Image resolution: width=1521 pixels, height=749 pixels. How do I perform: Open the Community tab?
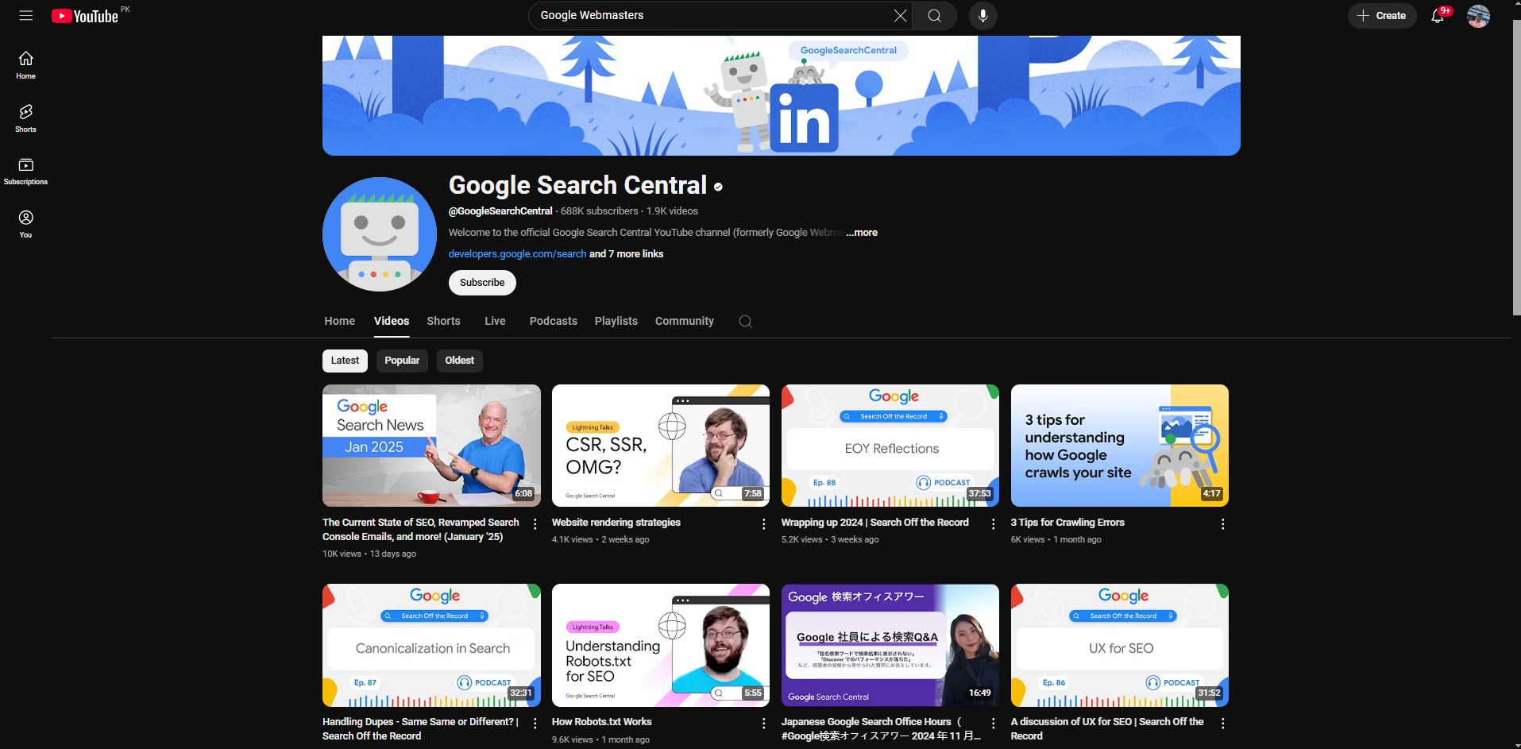684,321
